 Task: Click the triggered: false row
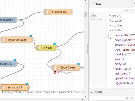point(124,83)
